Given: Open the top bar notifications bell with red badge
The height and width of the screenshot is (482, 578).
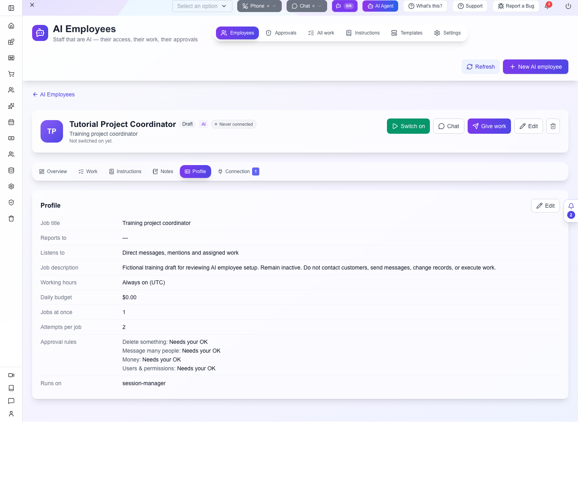Looking at the screenshot, I should click(547, 6).
